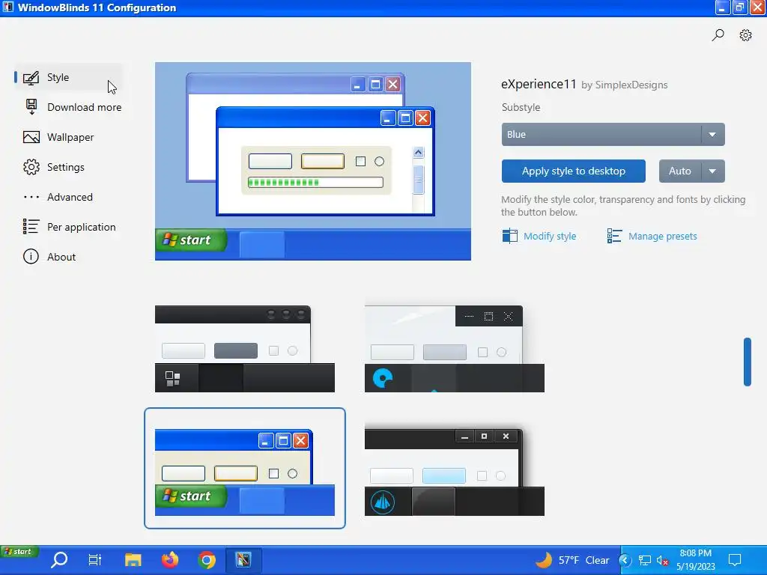Click the large eXperience11 style preview
Image resolution: width=767 pixels, height=575 pixels.
[313, 162]
